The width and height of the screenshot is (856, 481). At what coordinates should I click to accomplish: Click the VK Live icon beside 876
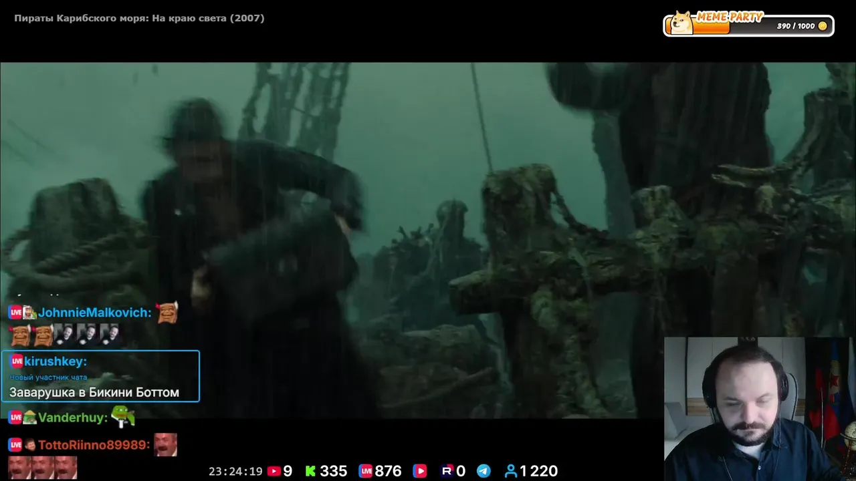pos(365,471)
